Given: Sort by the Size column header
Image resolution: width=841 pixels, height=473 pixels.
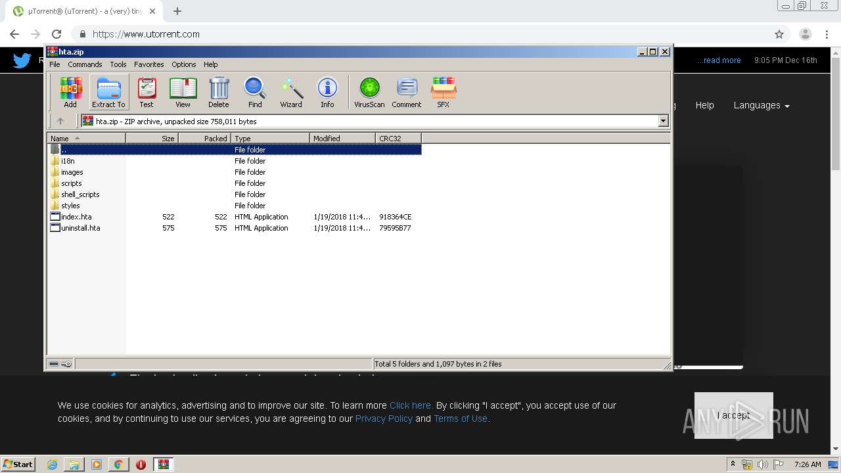Looking at the screenshot, I should coord(152,139).
